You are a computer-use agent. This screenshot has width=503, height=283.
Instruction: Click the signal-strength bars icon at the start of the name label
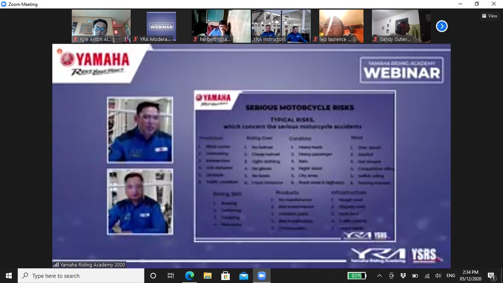(x=56, y=265)
